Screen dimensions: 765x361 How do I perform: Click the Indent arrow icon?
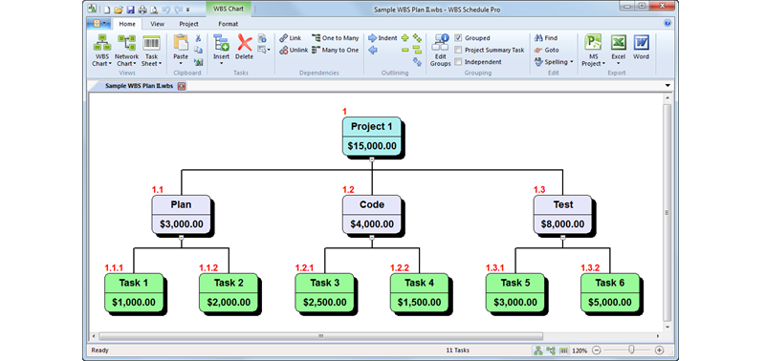(x=373, y=38)
